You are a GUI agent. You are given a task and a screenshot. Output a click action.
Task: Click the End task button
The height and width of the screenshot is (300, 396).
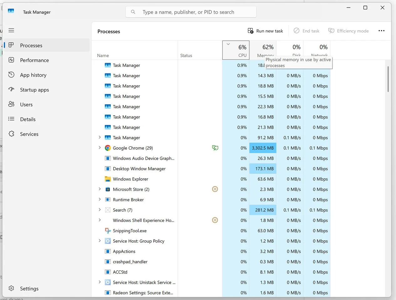coord(306,31)
